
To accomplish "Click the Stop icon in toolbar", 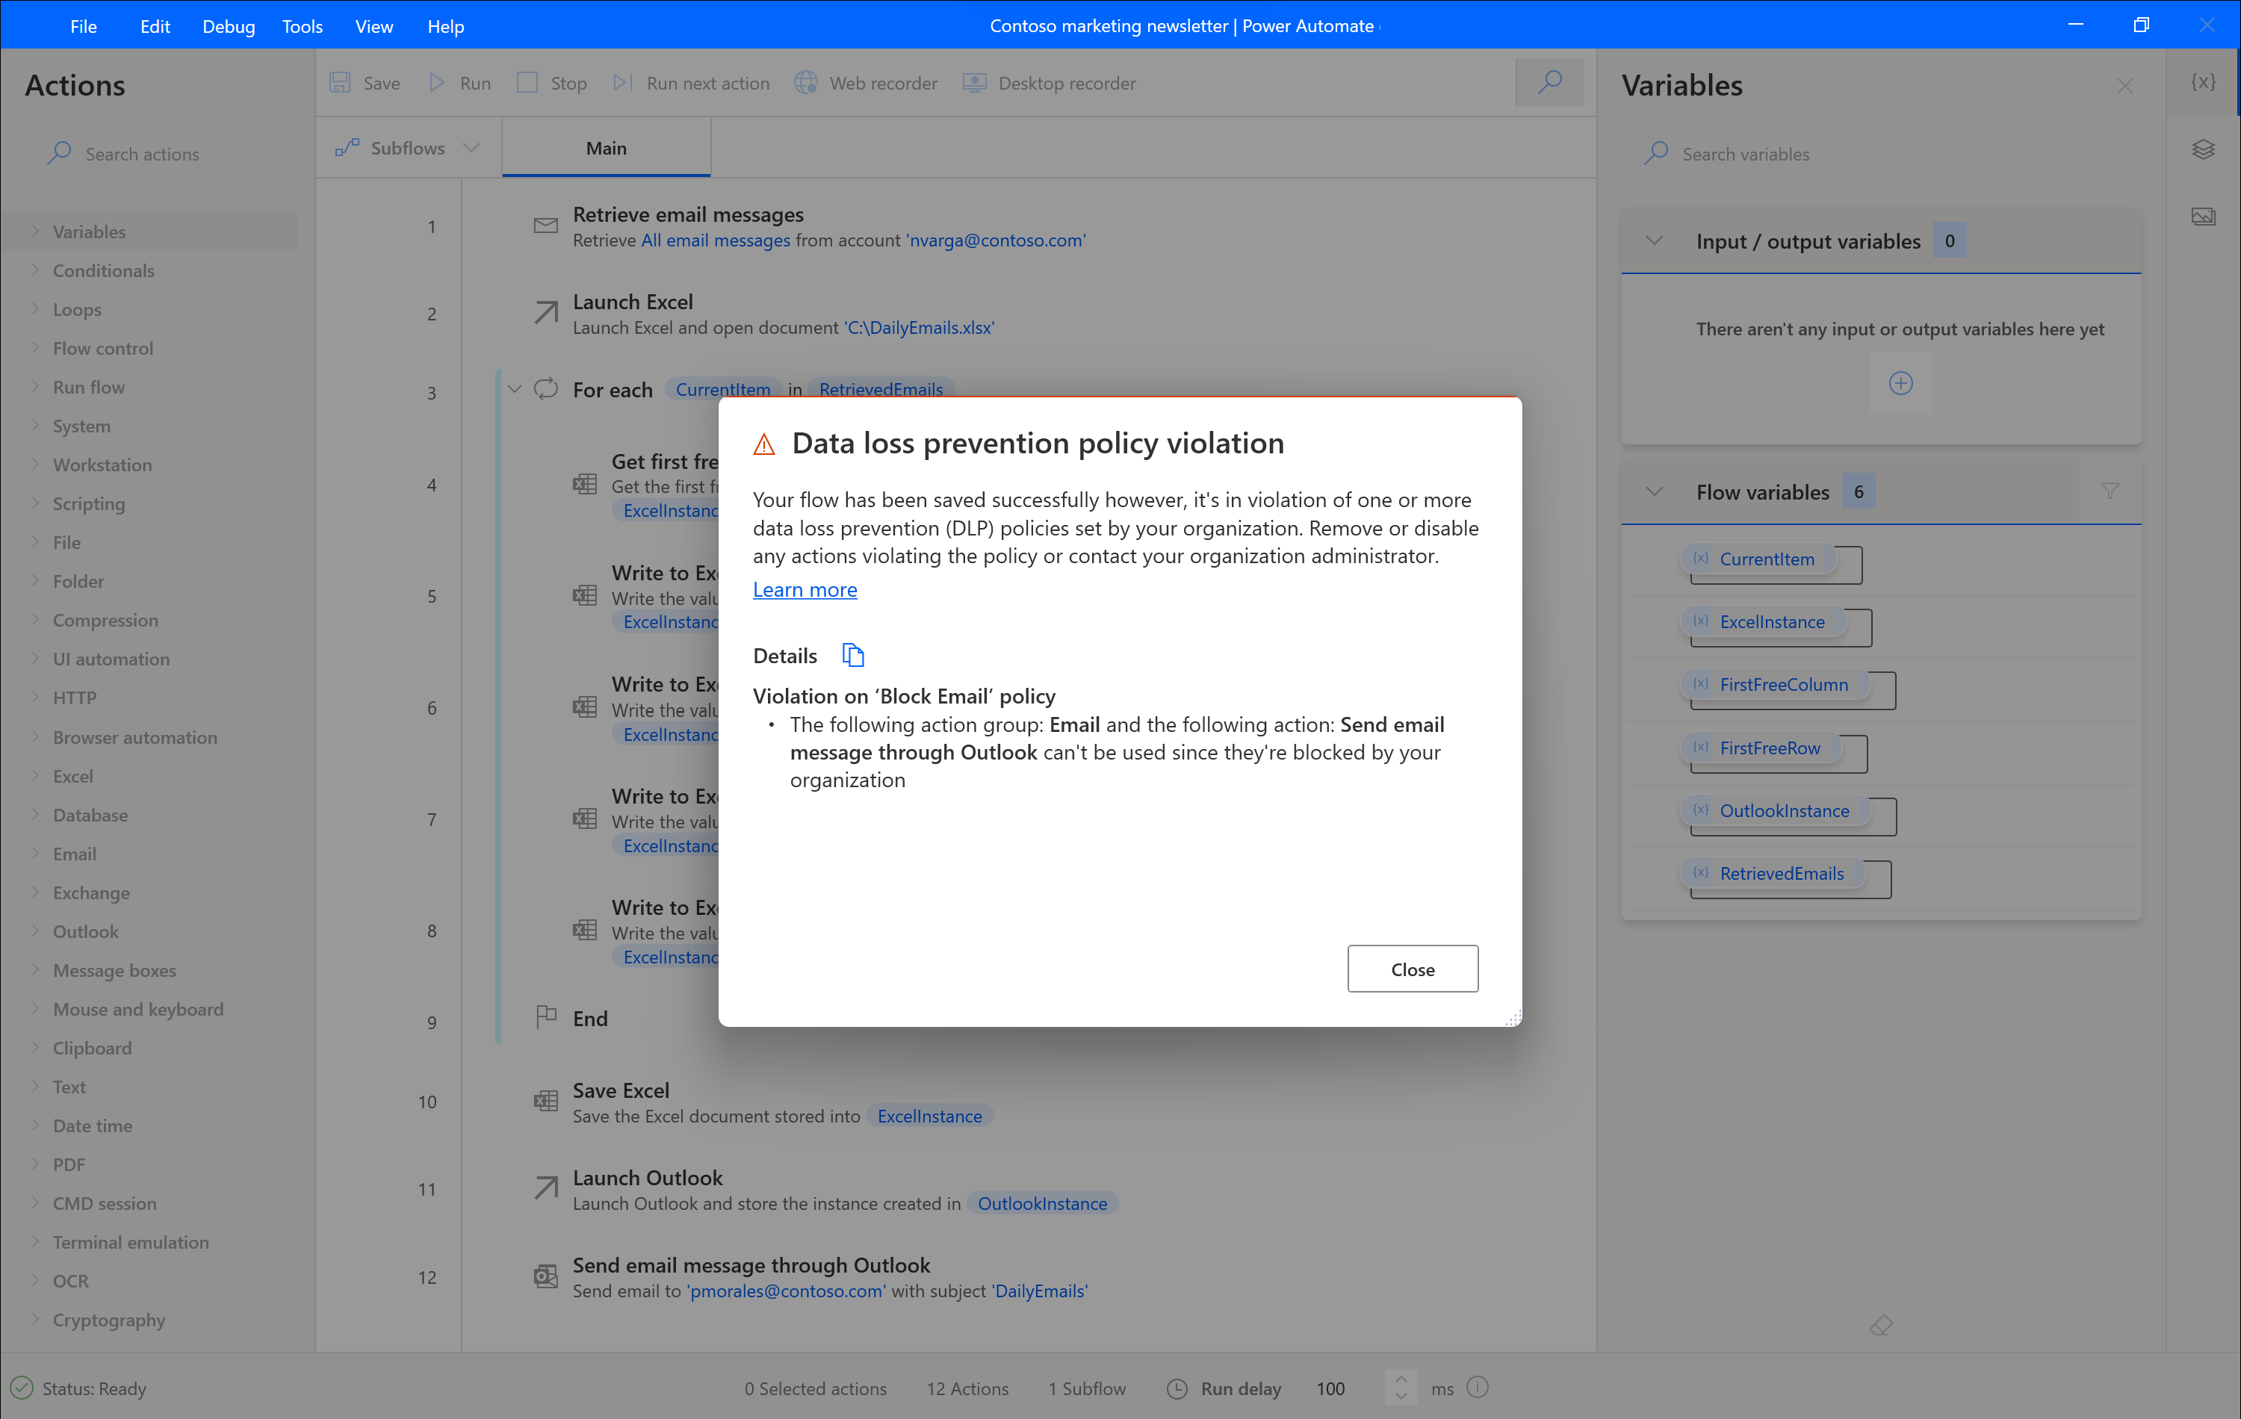I will pyautogui.click(x=527, y=84).
